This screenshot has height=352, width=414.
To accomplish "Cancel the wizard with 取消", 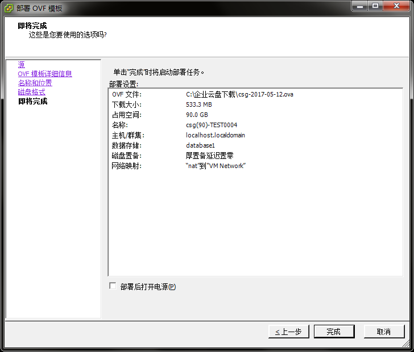I will [x=384, y=332].
